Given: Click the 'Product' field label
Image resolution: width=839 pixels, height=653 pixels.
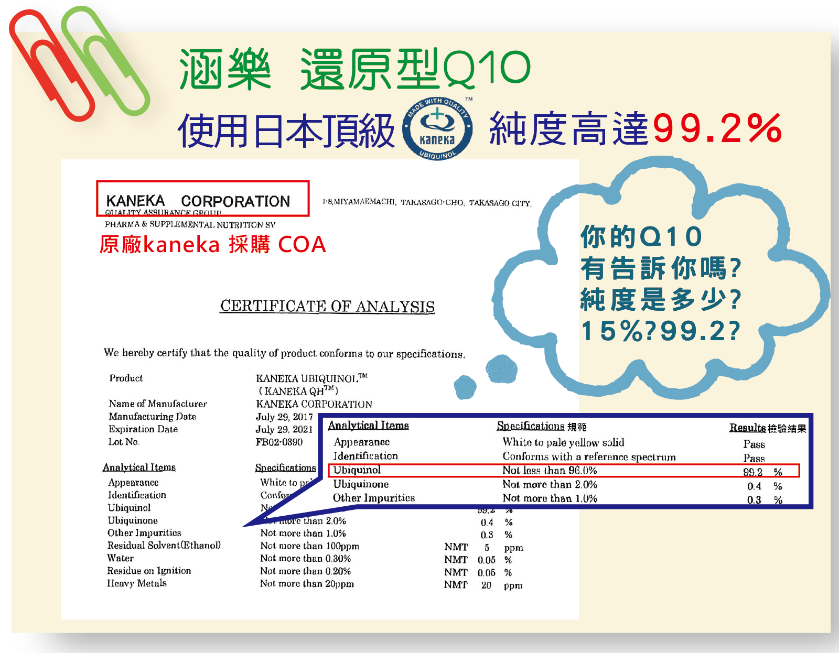Looking at the screenshot, I should point(126,378).
